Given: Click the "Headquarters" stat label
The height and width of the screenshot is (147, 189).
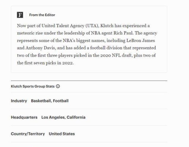Looking at the screenshot, I should pos(24,117).
